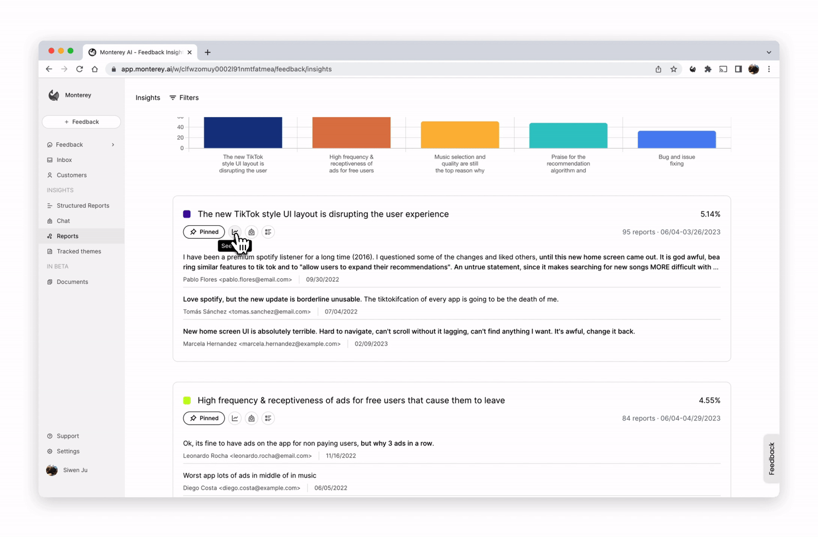Open Chrome three-dot menu

769,69
